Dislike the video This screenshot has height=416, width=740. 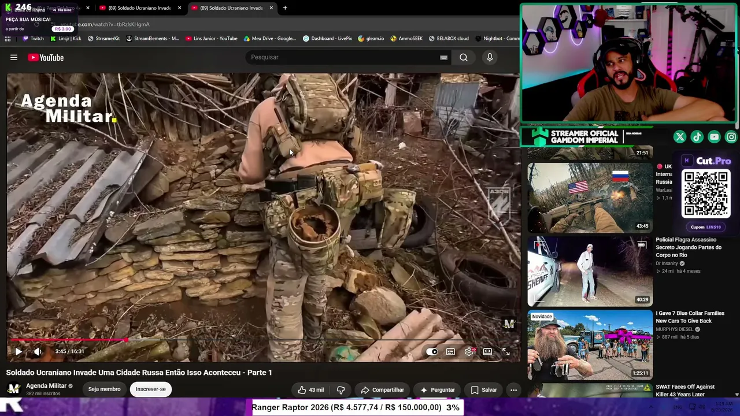pyautogui.click(x=341, y=390)
